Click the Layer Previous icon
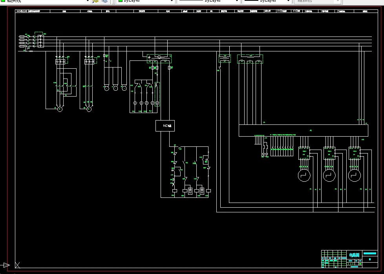Viewport: 384px width, 274px height. (104, 1)
